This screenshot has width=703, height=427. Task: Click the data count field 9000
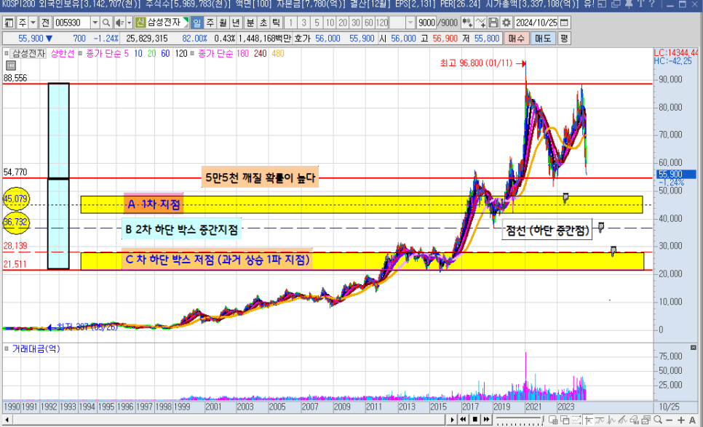point(426,23)
